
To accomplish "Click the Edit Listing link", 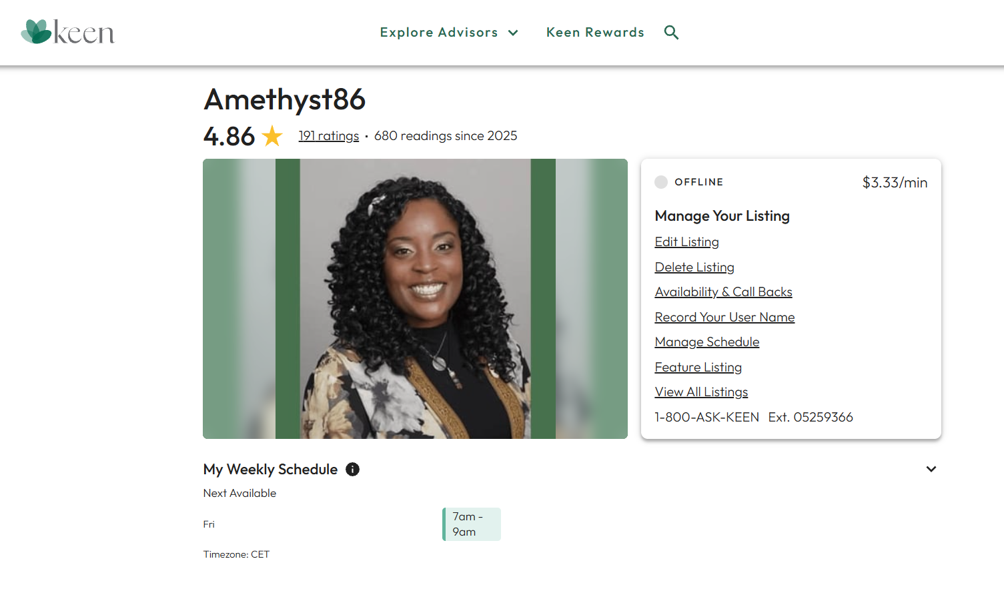I will click(686, 242).
